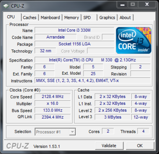Switch to the Caches tab
Viewport: 159px width, 154px height.
(30, 18)
